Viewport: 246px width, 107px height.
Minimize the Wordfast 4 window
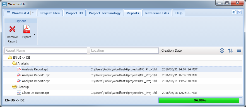[220, 3]
